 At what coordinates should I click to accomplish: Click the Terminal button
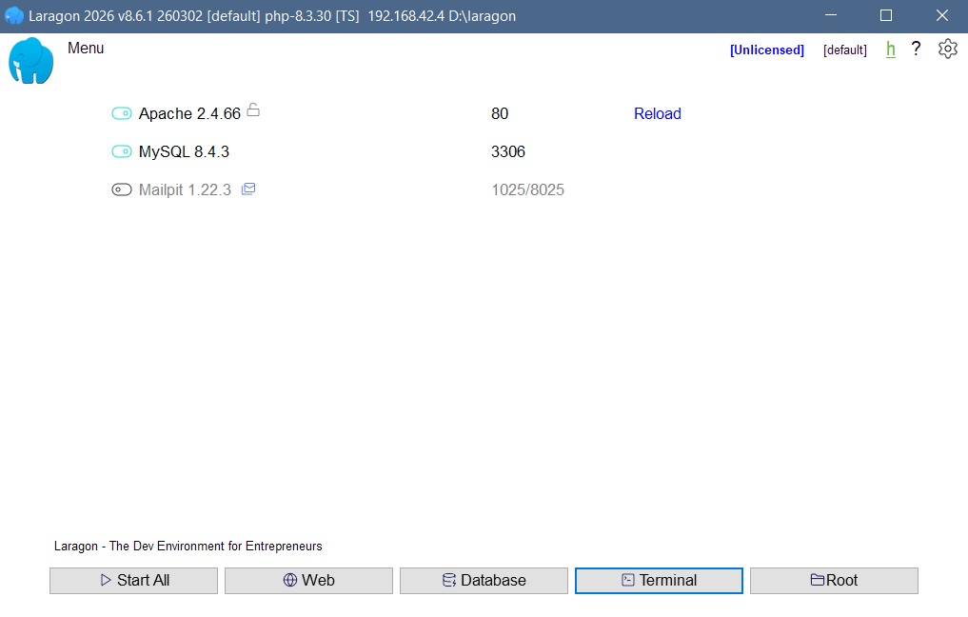[659, 581]
